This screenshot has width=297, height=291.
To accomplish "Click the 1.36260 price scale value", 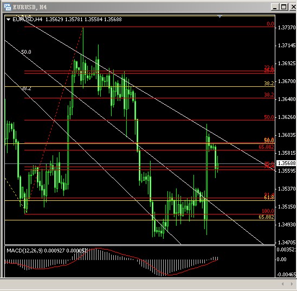I will click(x=287, y=117).
